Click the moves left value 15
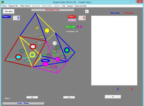Screen dimensions: 144x106 (79, 27)
